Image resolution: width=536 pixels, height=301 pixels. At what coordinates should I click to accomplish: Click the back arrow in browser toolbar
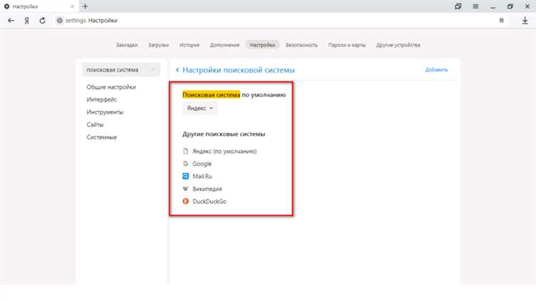[x=11, y=21]
